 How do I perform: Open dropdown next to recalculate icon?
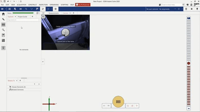tap(52, 9)
